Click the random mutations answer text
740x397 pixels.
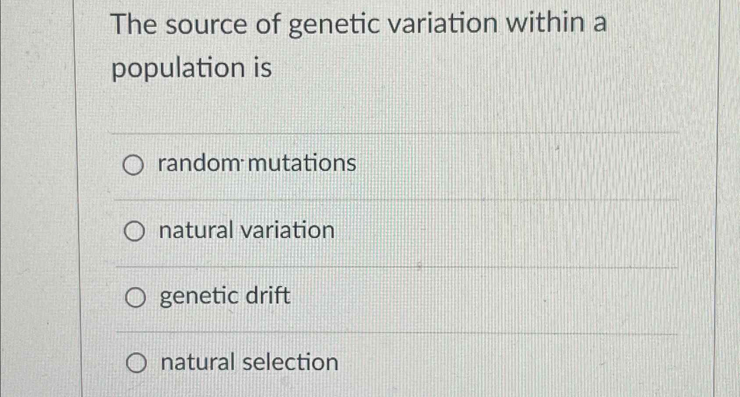click(257, 164)
